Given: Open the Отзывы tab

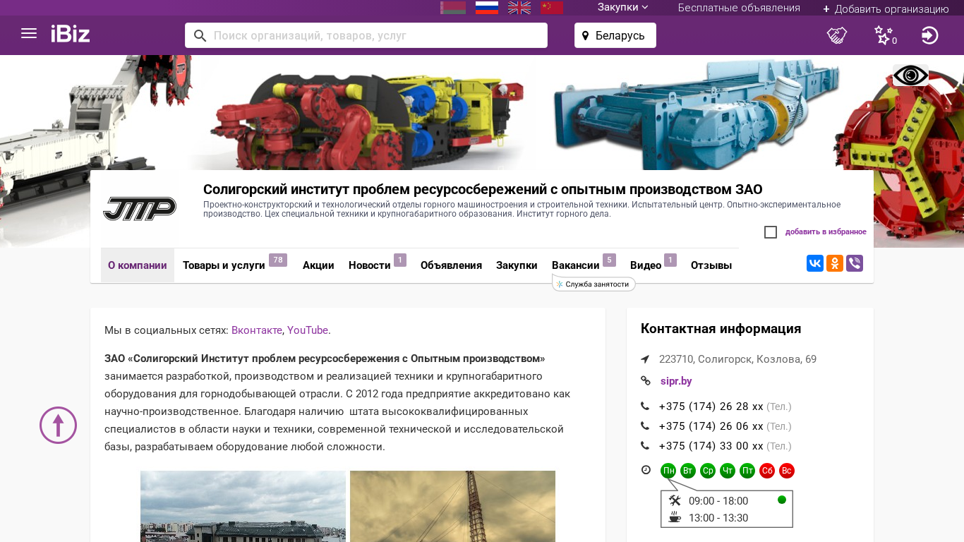Looking at the screenshot, I should coord(711,265).
